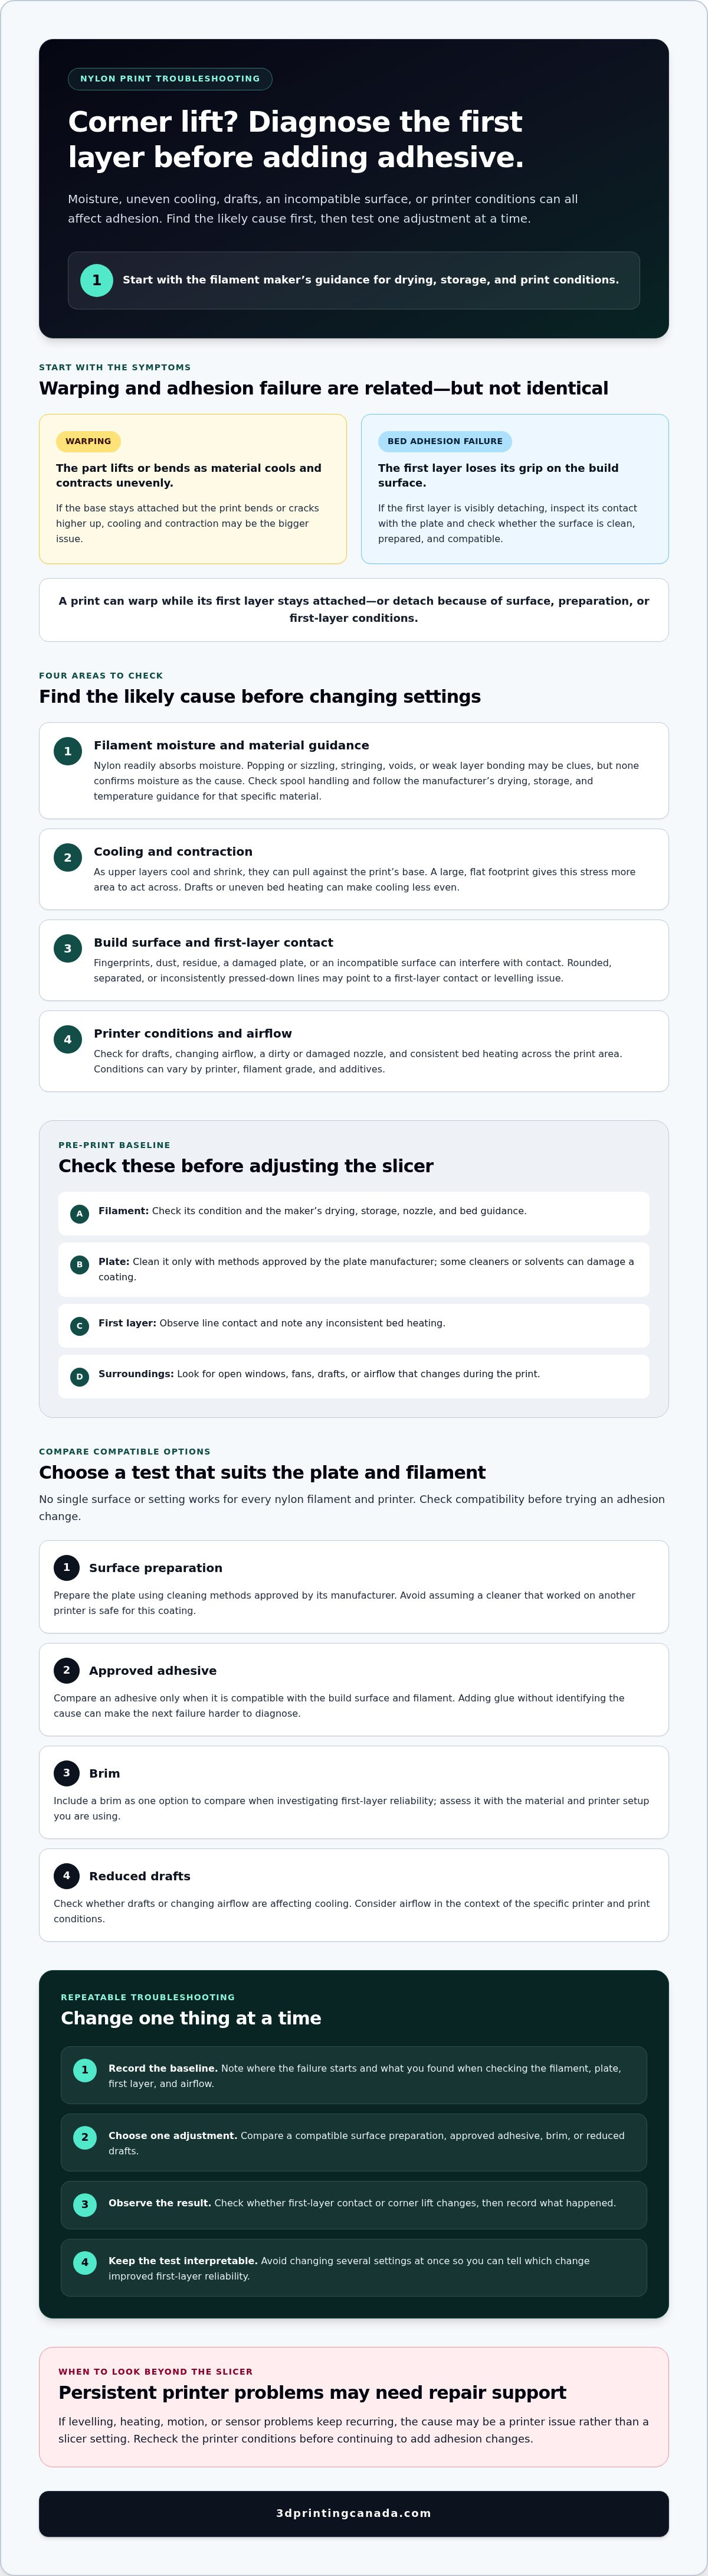Viewport: 708px width, 2576px height.
Task: Select the yellow Warping tag
Action: [x=88, y=441]
